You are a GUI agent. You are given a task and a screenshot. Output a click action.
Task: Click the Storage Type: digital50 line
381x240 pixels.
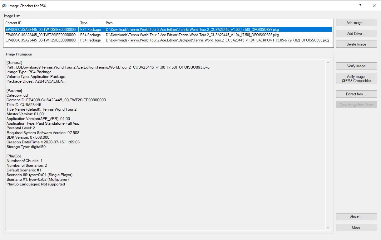[26, 147]
